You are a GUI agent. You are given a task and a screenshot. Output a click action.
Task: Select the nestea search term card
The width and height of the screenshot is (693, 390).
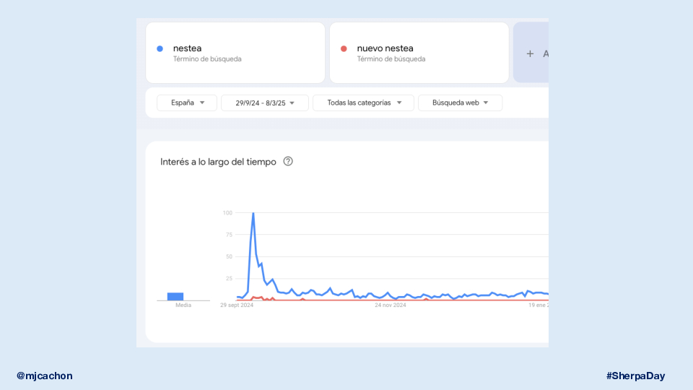[x=235, y=53]
